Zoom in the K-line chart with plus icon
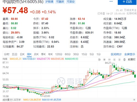 coord(104,60)
